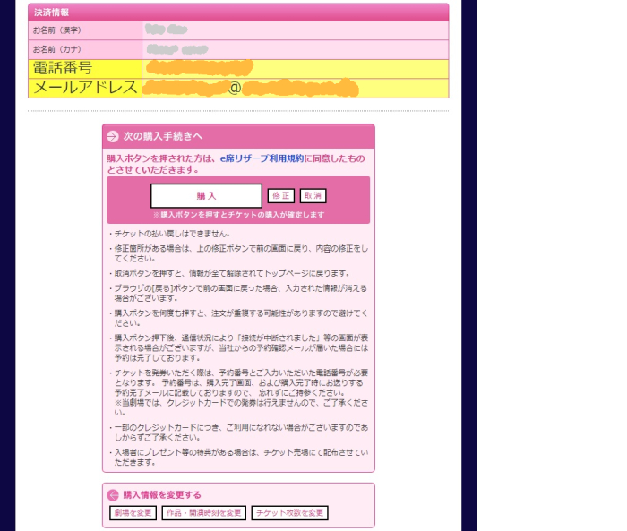Open the e席リザーブ利用規約 link
This screenshot has height=531, width=627.
(261, 158)
